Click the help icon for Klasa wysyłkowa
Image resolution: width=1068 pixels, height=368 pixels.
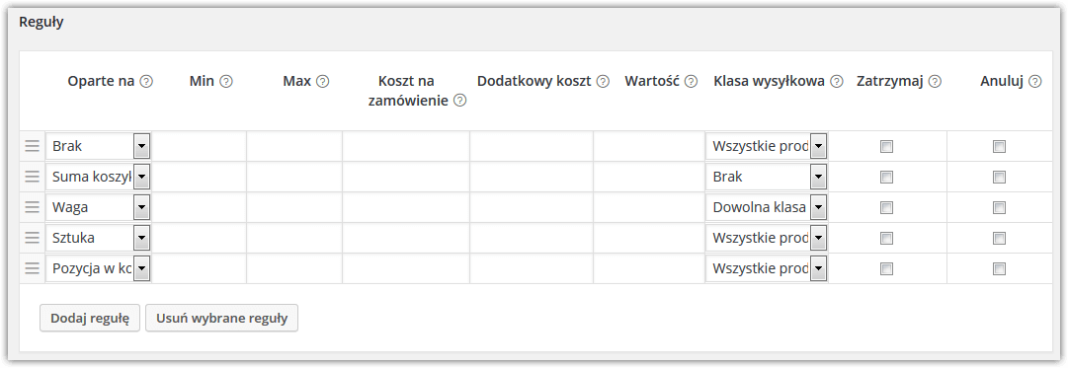[837, 82]
